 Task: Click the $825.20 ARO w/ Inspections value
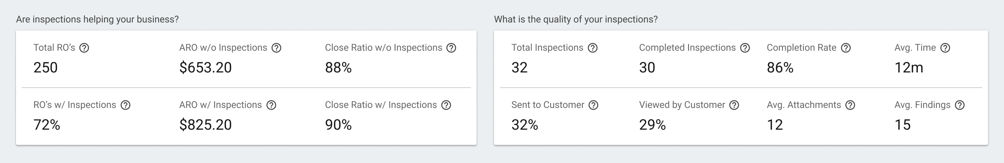[205, 125]
